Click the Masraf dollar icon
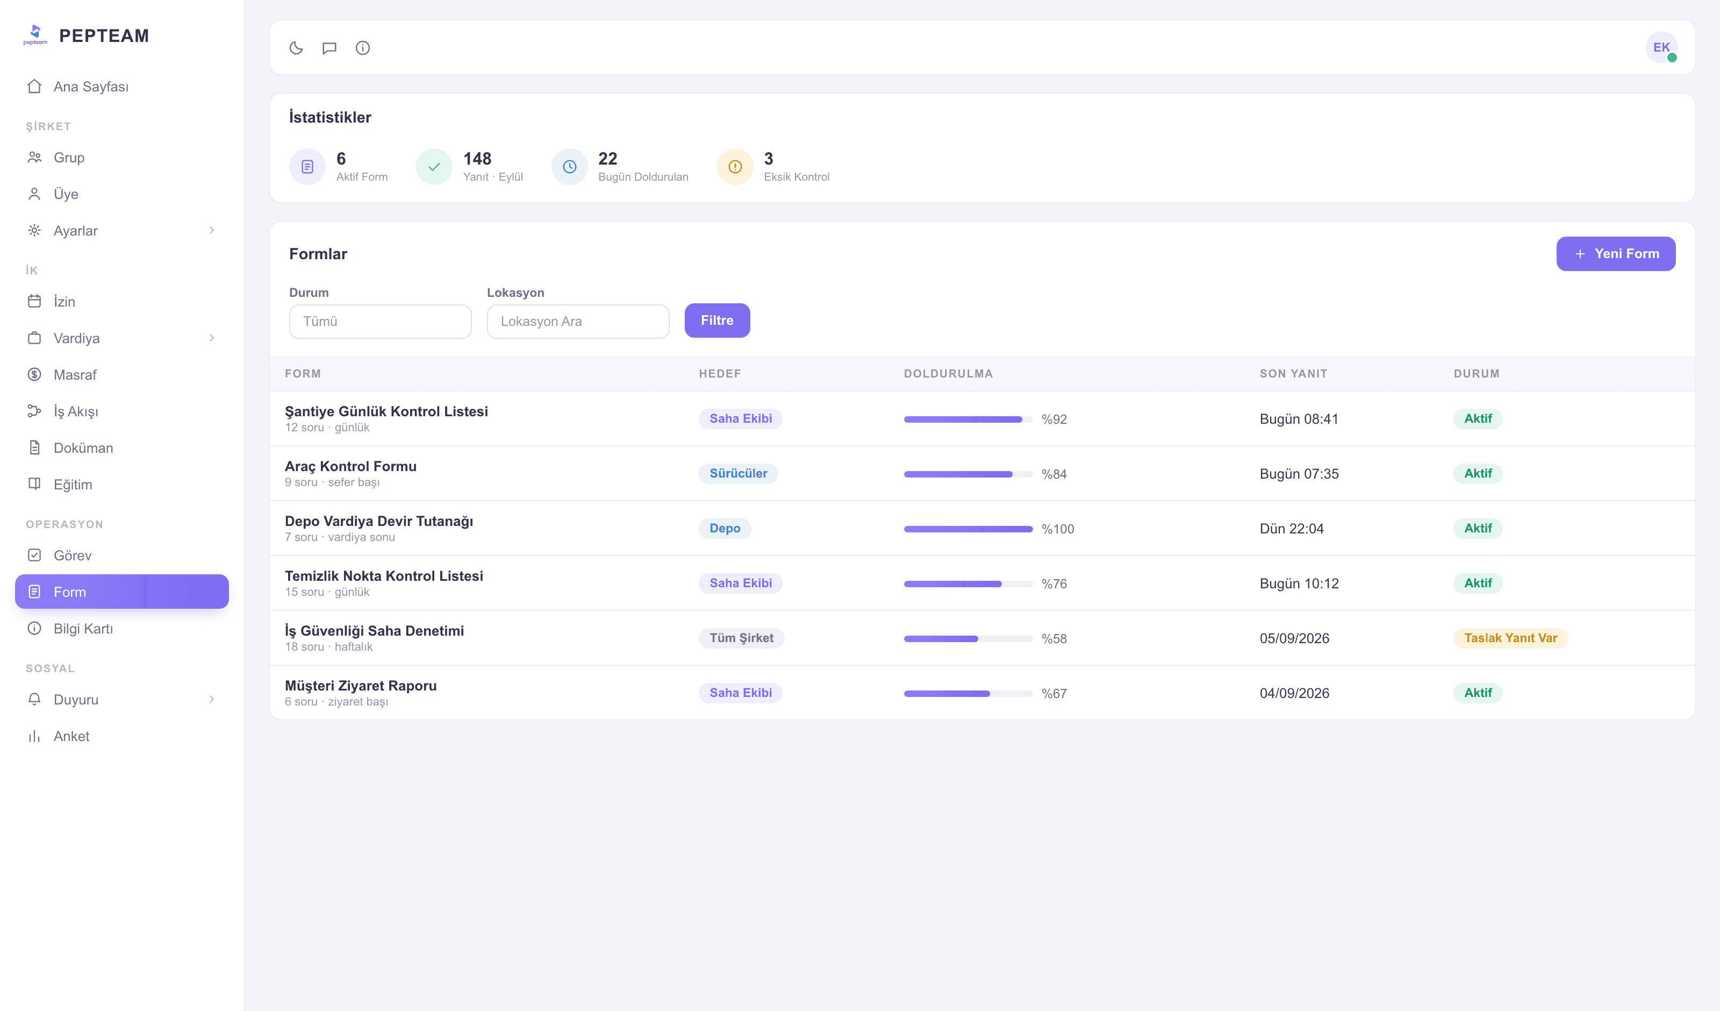 [x=34, y=374]
